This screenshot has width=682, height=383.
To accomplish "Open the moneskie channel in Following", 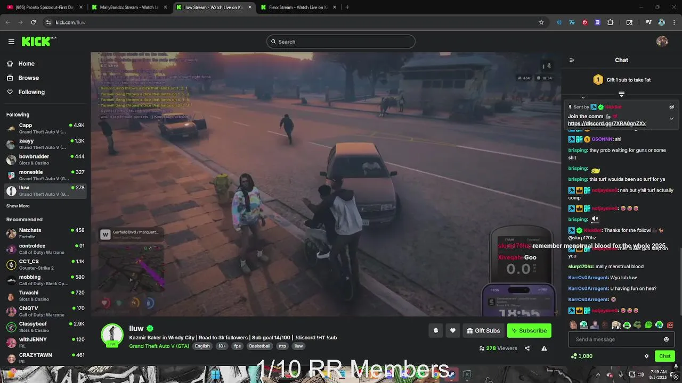I will click(x=45, y=175).
